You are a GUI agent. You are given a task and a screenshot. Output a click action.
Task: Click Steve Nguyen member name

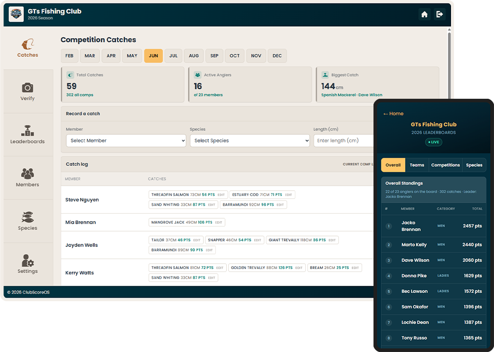[x=82, y=199]
